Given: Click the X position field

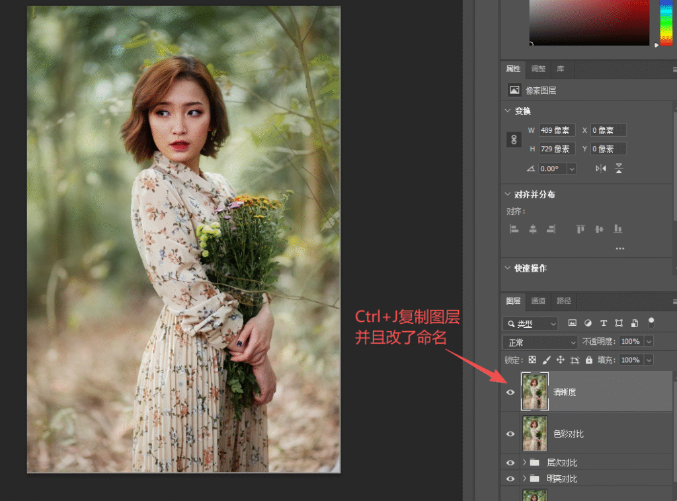Looking at the screenshot, I should click(x=608, y=130).
